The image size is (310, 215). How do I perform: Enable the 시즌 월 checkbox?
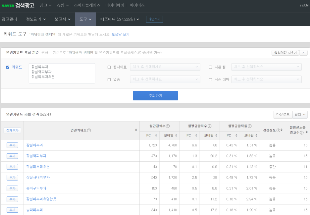point(210,67)
